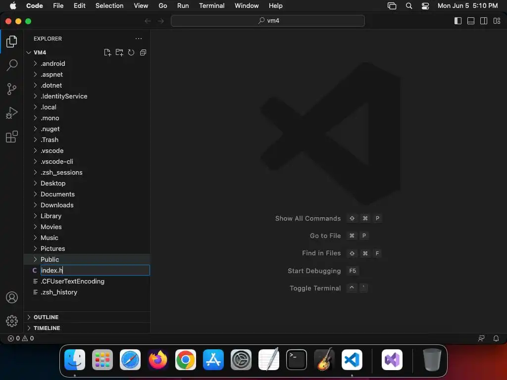Open the Extensions view

[x=12, y=137]
